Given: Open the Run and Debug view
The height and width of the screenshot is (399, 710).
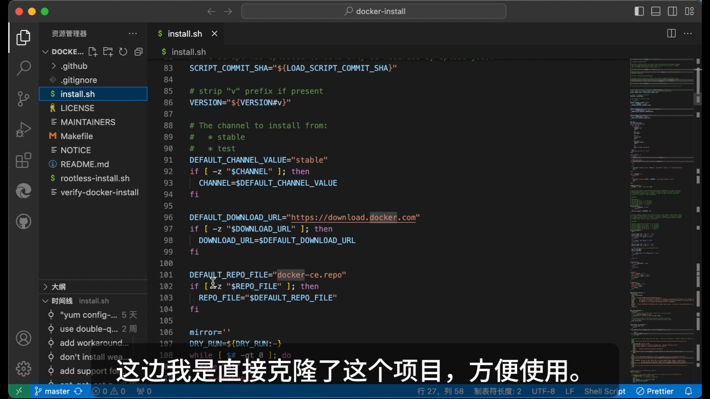Looking at the screenshot, I should [x=23, y=129].
